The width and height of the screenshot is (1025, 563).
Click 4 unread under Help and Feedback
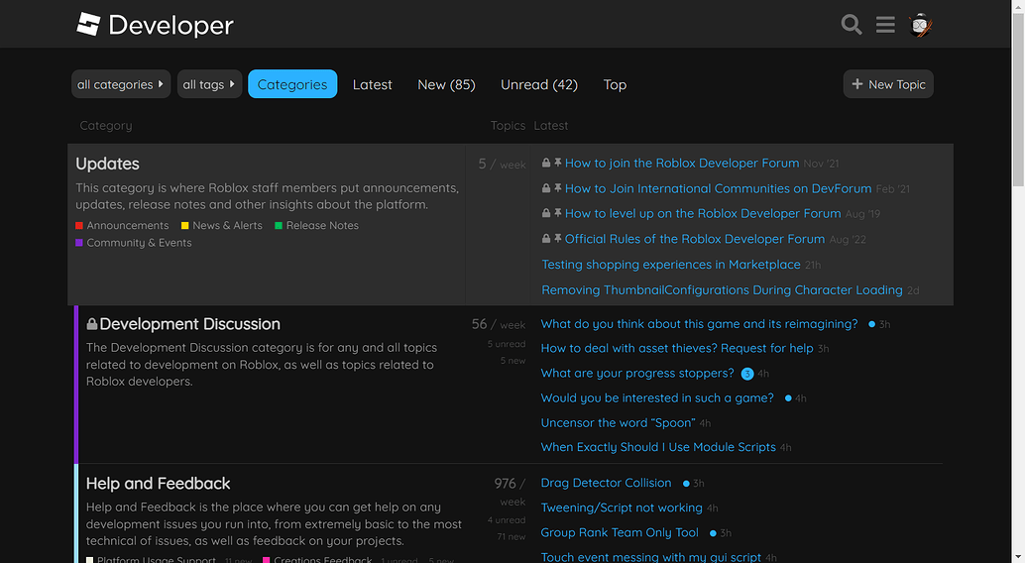pyautogui.click(x=506, y=519)
